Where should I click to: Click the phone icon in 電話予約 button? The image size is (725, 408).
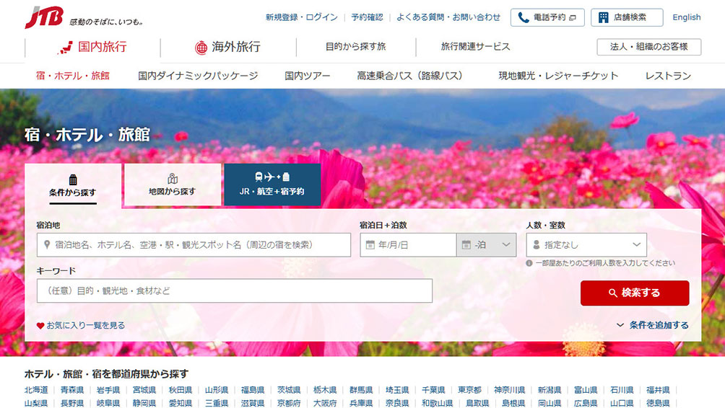[523, 17]
